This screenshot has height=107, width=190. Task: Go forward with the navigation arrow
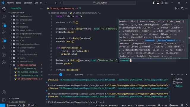coord(60,3)
